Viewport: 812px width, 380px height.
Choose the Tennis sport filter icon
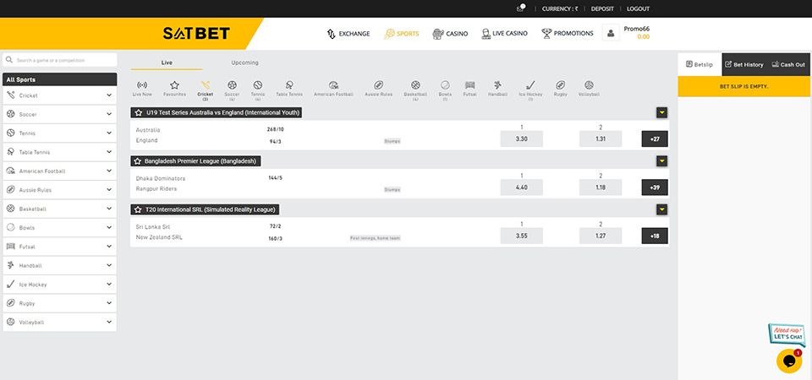click(x=258, y=85)
